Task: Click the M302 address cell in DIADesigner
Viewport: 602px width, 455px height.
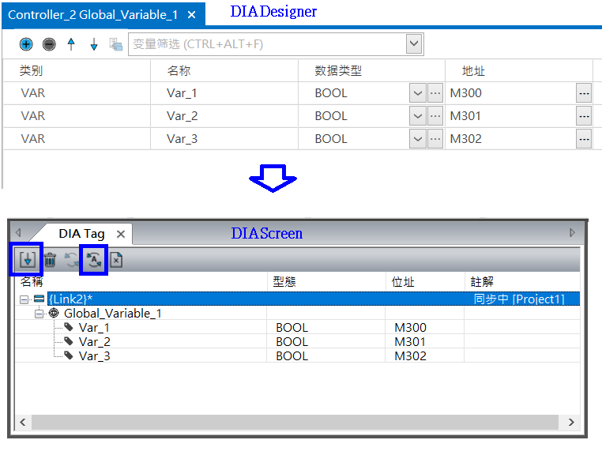Action: (x=510, y=139)
